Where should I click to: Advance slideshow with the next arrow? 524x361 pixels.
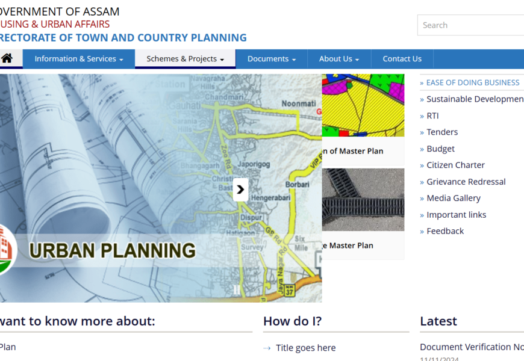pos(240,190)
